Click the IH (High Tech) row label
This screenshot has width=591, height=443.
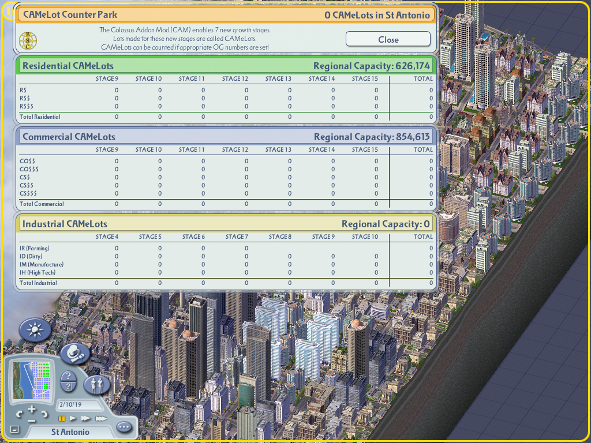click(38, 273)
